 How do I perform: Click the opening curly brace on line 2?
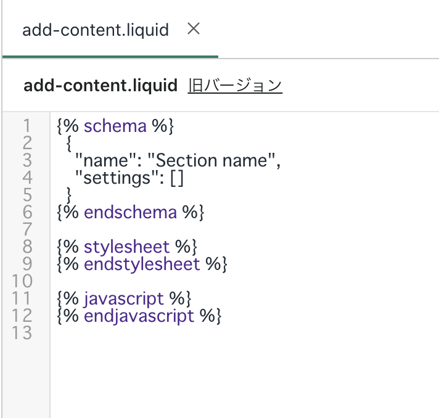[x=69, y=144]
